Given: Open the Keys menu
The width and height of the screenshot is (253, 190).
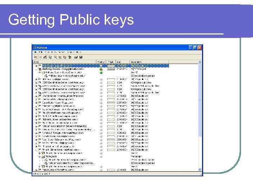Looking at the screenshot, I should 54,52.
